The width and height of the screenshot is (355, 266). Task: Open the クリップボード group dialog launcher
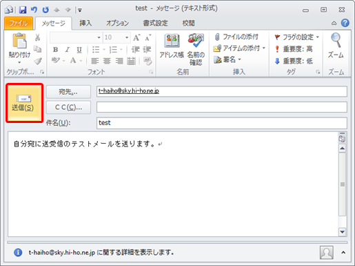click(x=42, y=72)
